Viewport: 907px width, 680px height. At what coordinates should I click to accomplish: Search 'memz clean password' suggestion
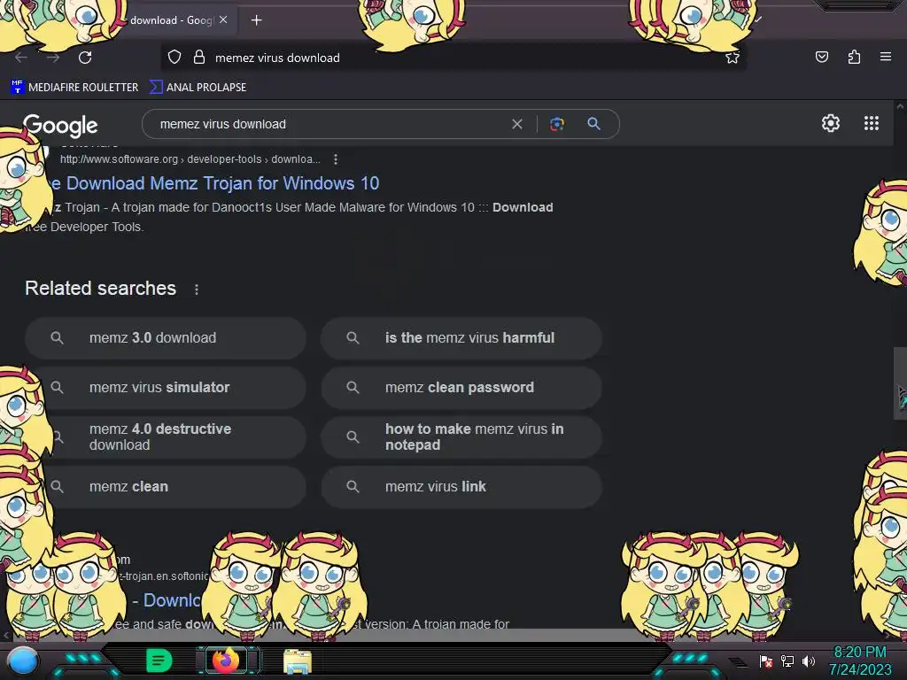click(461, 388)
